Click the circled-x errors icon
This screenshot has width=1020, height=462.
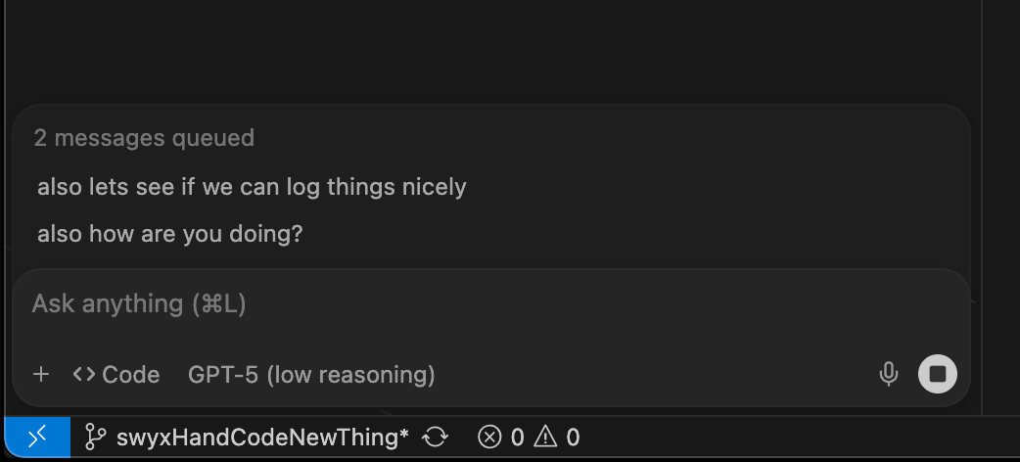489,438
